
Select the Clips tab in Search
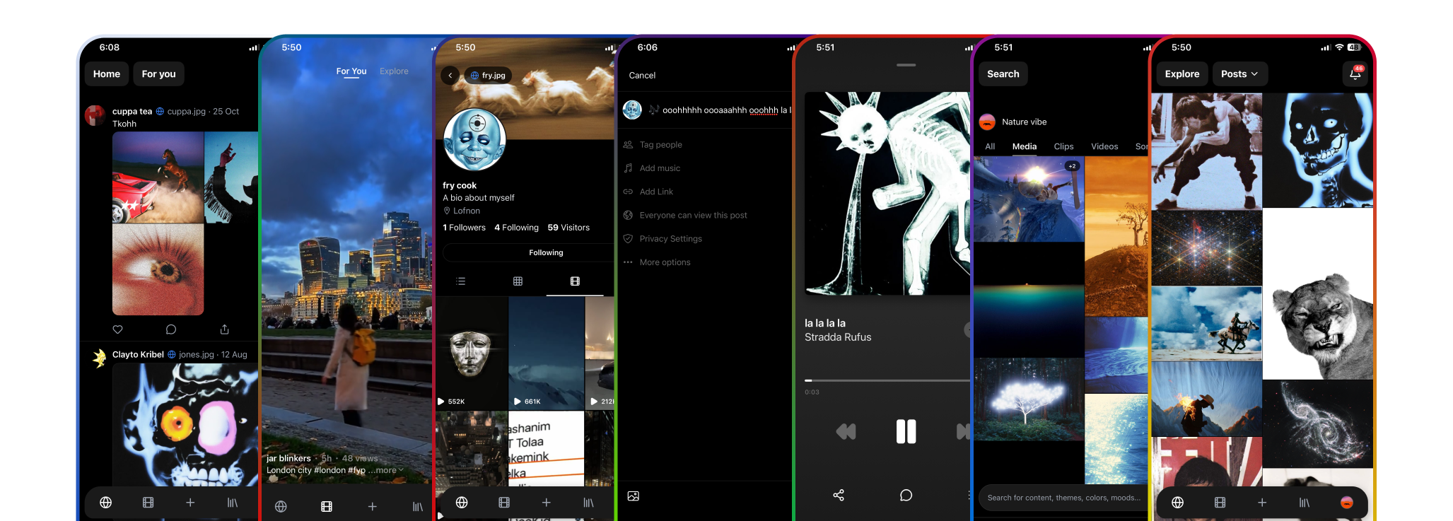[x=1063, y=146]
